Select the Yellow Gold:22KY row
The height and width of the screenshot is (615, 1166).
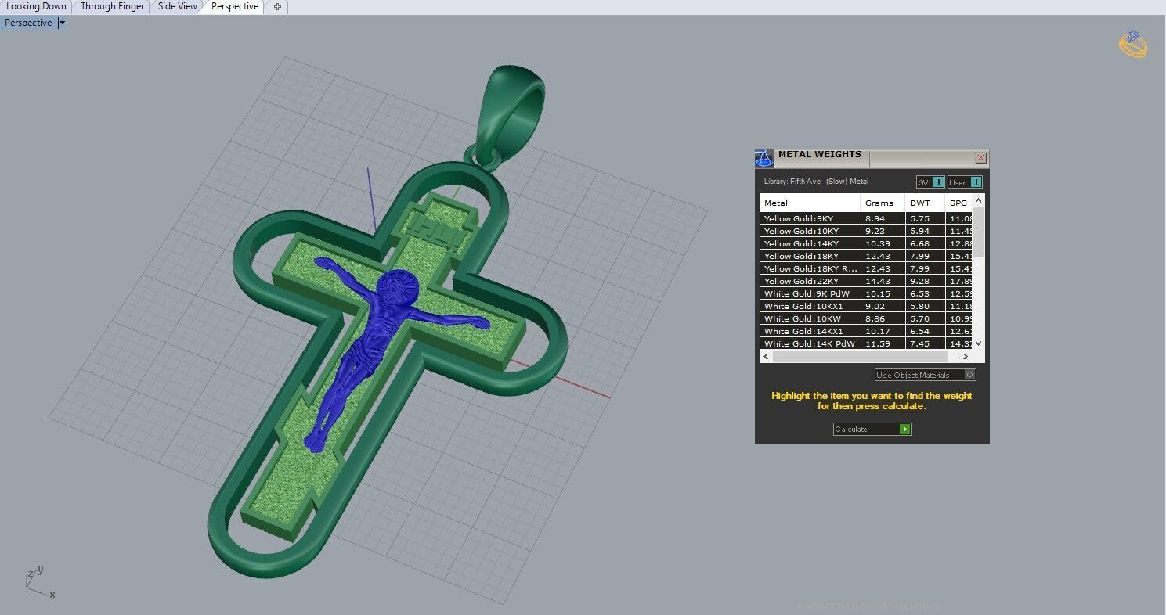tap(865, 281)
